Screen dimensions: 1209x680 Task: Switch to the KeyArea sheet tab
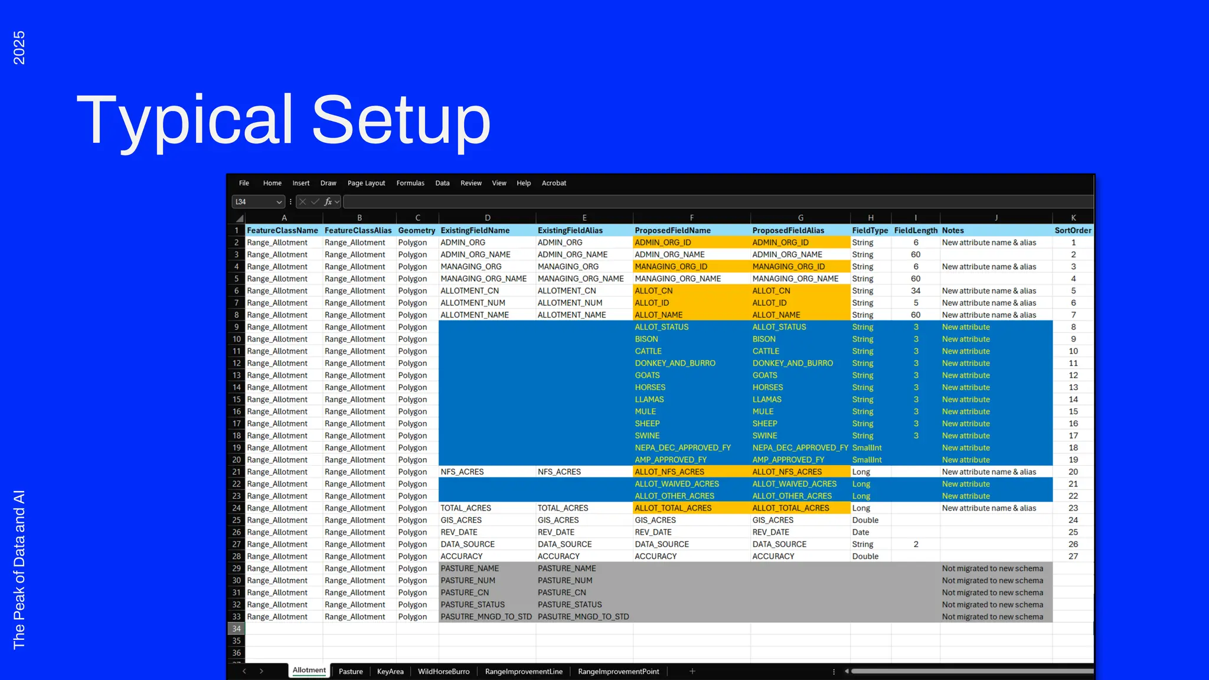click(390, 672)
